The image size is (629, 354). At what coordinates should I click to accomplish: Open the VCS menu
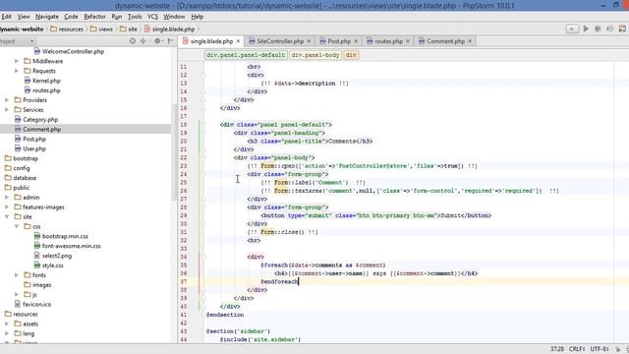point(153,17)
